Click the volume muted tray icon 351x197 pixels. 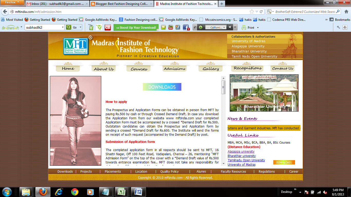325,192
